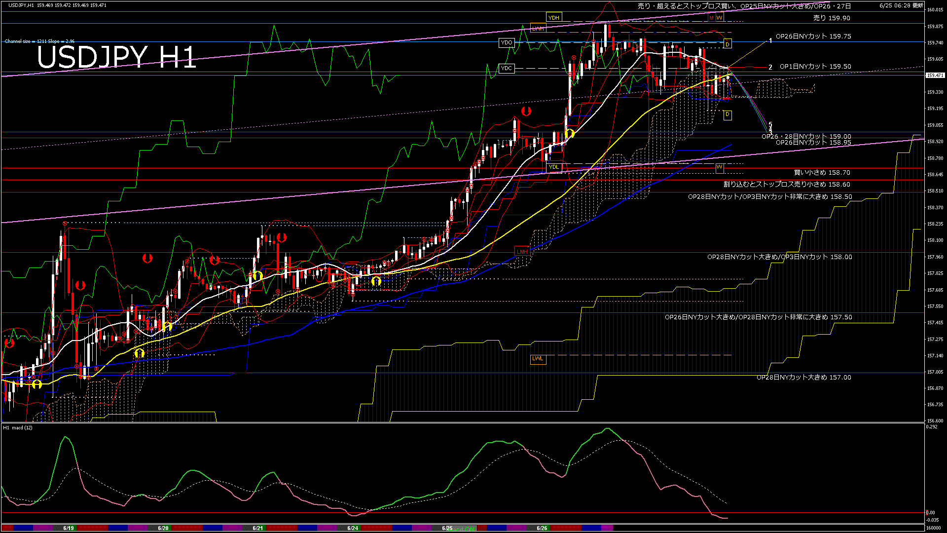Screen dimensions: 947x533
Task: Click the H1 macd (12) indicator label
Action: coord(18,427)
